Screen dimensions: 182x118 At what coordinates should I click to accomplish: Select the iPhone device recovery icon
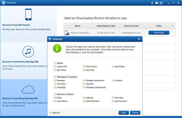(x=28, y=15)
